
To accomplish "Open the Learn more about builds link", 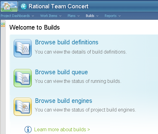I will click(x=62, y=129).
